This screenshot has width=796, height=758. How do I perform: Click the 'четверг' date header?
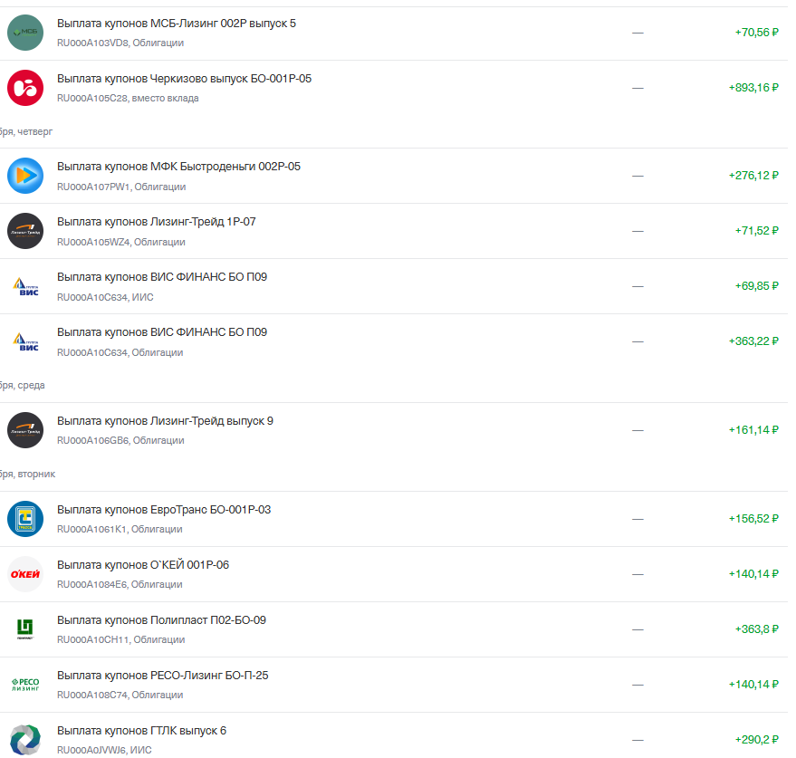click(x=26, y=132)
